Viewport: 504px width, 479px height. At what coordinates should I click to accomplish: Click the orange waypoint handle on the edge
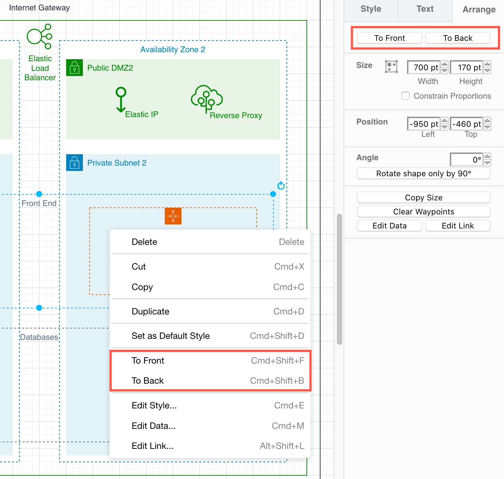point(173,216)
